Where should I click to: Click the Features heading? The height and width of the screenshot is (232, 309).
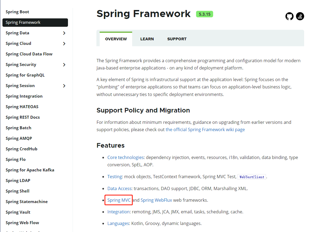click(x=110, y=145)
